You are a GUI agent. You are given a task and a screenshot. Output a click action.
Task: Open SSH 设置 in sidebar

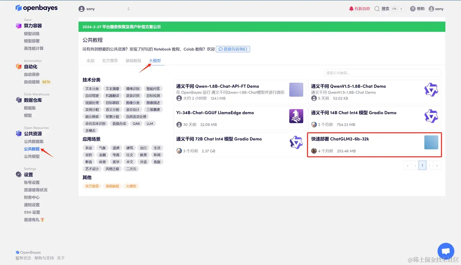[x=32, y=212]
